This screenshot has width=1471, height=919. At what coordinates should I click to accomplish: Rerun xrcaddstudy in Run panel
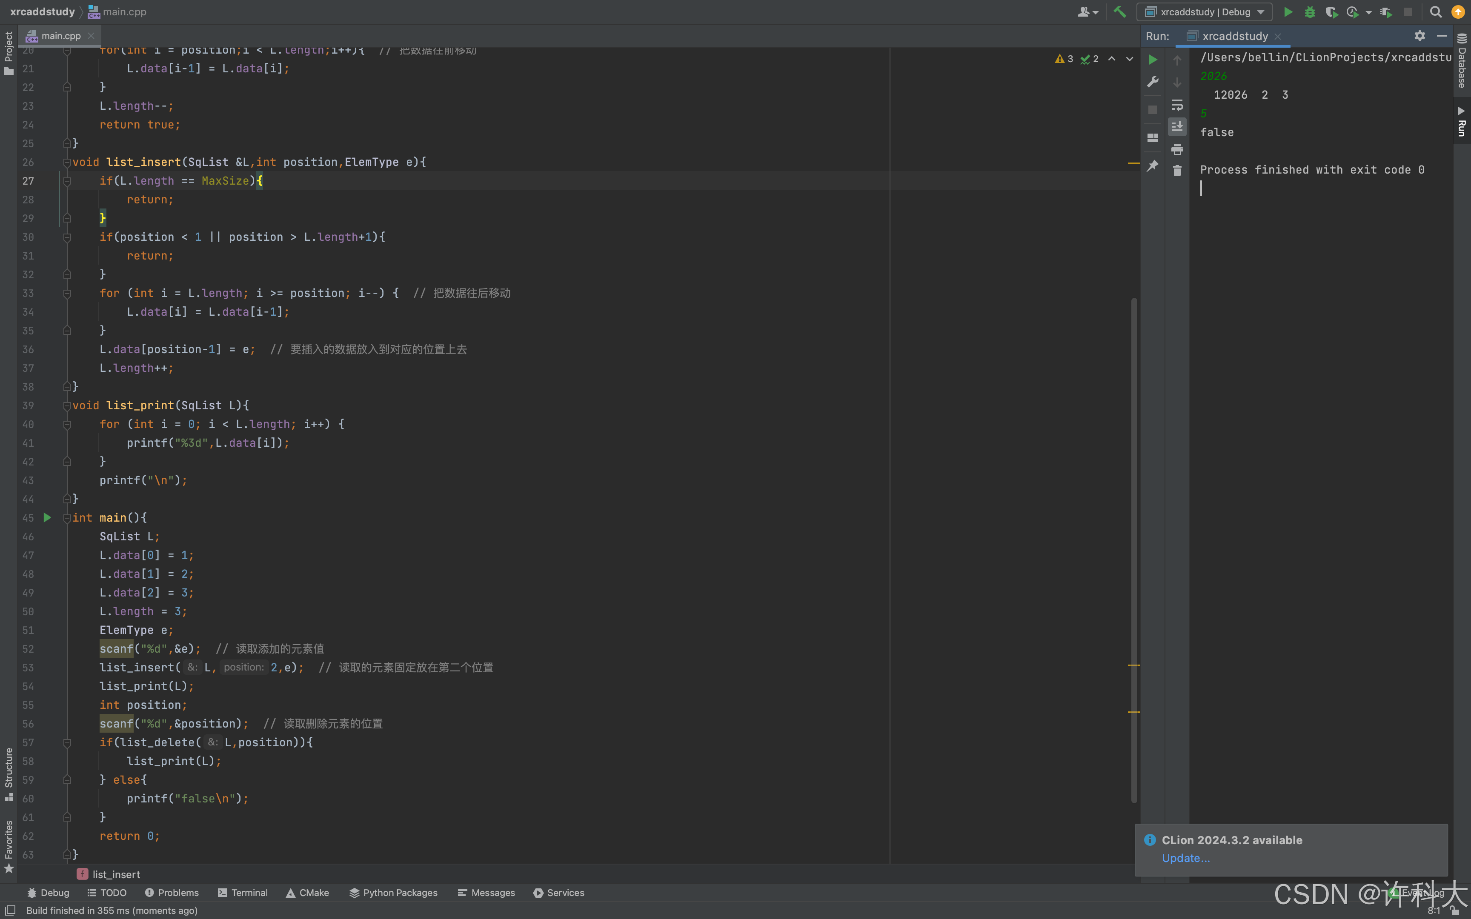coord(1153,60)
